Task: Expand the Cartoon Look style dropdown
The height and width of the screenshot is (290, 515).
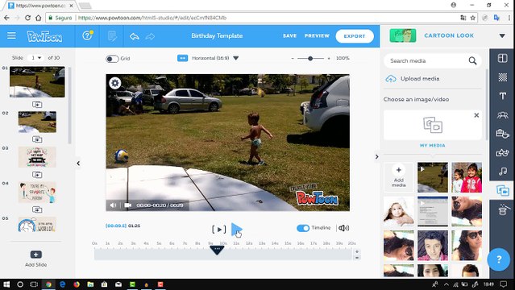Action: [502, 35]
